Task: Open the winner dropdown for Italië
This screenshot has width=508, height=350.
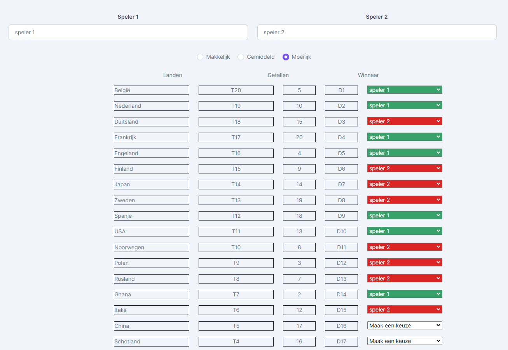Action: coord(405,310)
